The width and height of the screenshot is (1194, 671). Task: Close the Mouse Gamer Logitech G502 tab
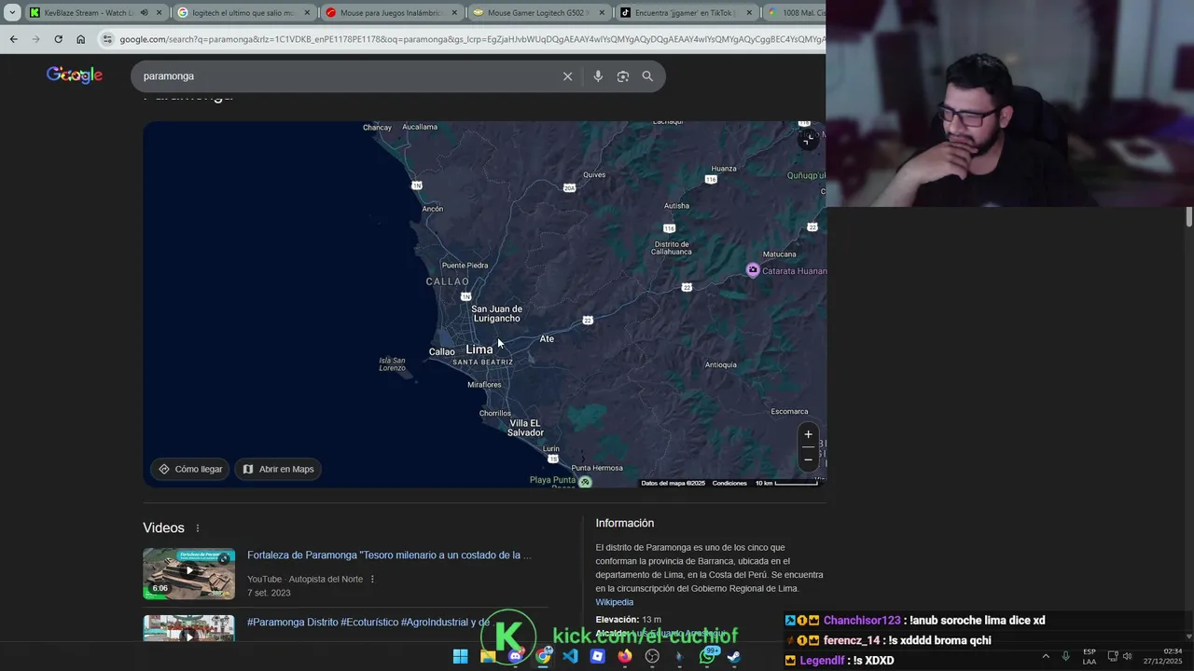pyautogui.click(x=602, y=13)
